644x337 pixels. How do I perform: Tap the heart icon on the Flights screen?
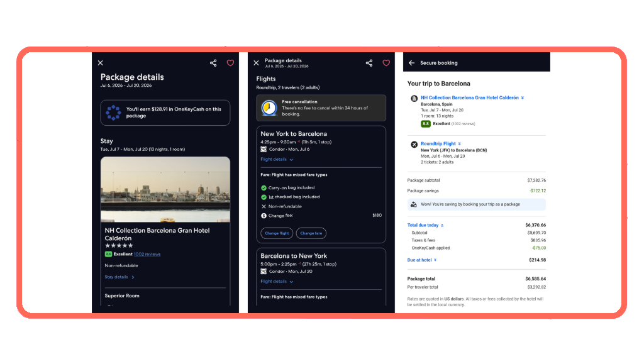tap(386, 63)
